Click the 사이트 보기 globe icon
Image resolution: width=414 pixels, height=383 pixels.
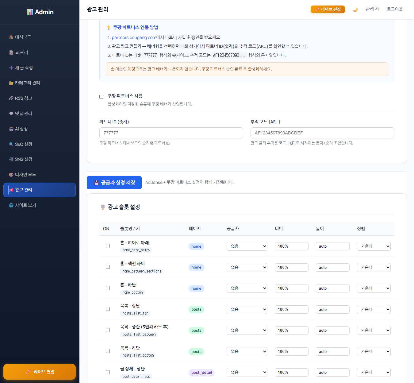click(11, 205)
